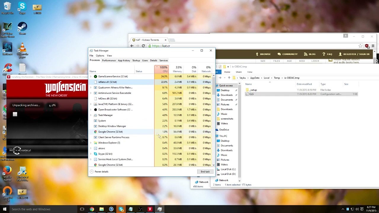Click the GameScannerService process icon

point(95,76)
